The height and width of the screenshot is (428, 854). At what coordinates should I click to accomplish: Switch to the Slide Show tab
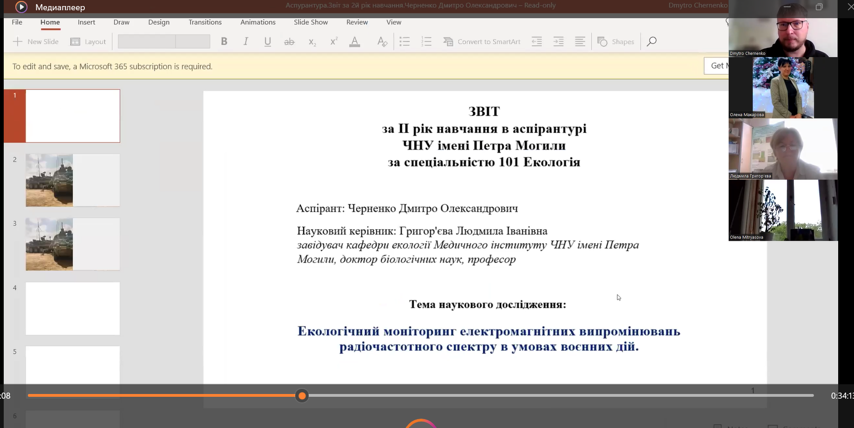(x=311, y=22)
